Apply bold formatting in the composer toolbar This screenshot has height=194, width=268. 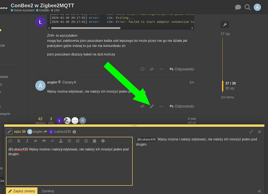coord(19,141)
